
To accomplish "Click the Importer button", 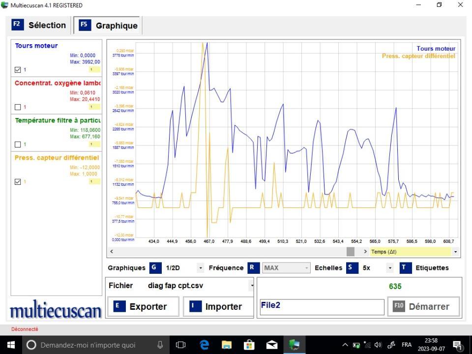I will click(218, 307).
